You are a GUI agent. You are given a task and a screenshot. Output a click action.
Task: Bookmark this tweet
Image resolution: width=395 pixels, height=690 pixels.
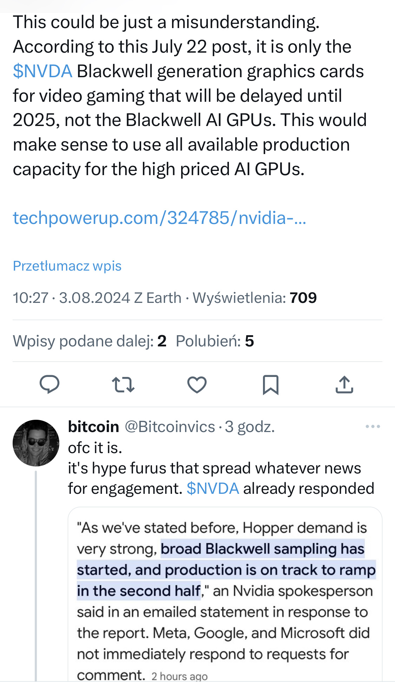[x=271, y=385]
